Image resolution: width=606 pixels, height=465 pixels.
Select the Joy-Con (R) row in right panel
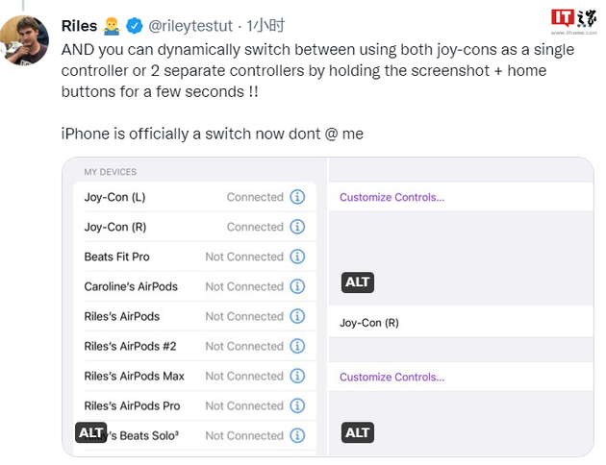461,322
